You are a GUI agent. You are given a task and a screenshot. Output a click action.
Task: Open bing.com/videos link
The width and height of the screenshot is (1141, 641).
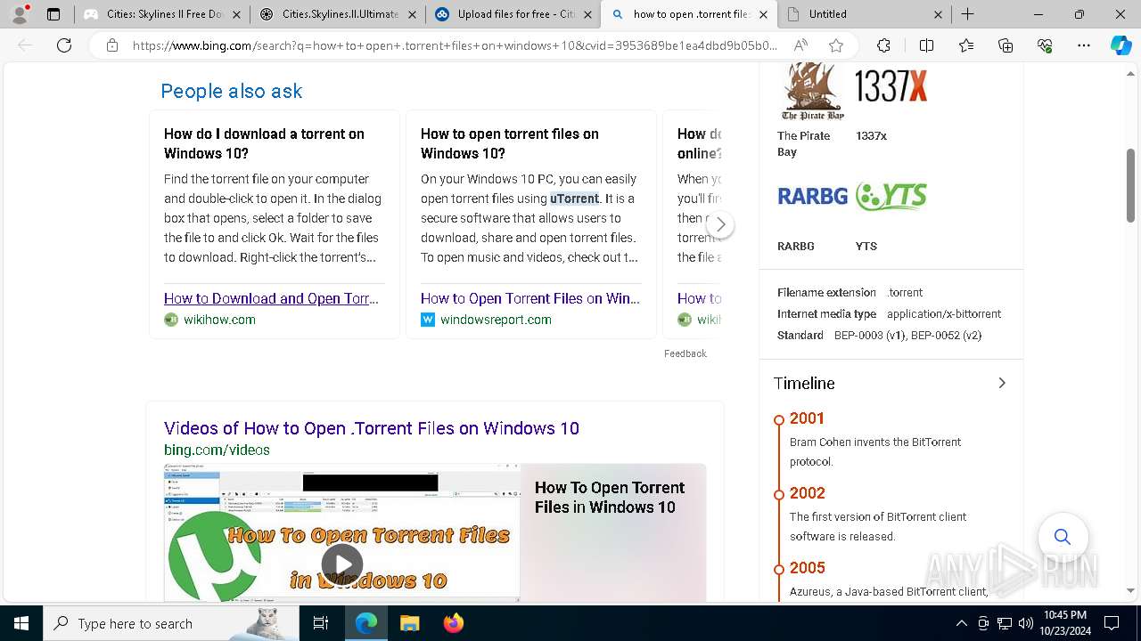[217, 450]
